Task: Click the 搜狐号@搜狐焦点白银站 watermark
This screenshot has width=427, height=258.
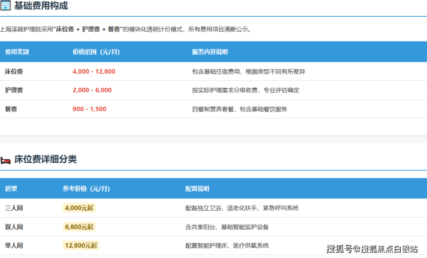Action: [x=372, y=249]
